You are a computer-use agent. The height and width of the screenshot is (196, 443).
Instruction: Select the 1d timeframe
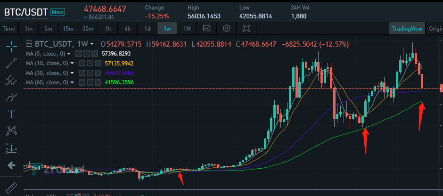tap(147, 29)
